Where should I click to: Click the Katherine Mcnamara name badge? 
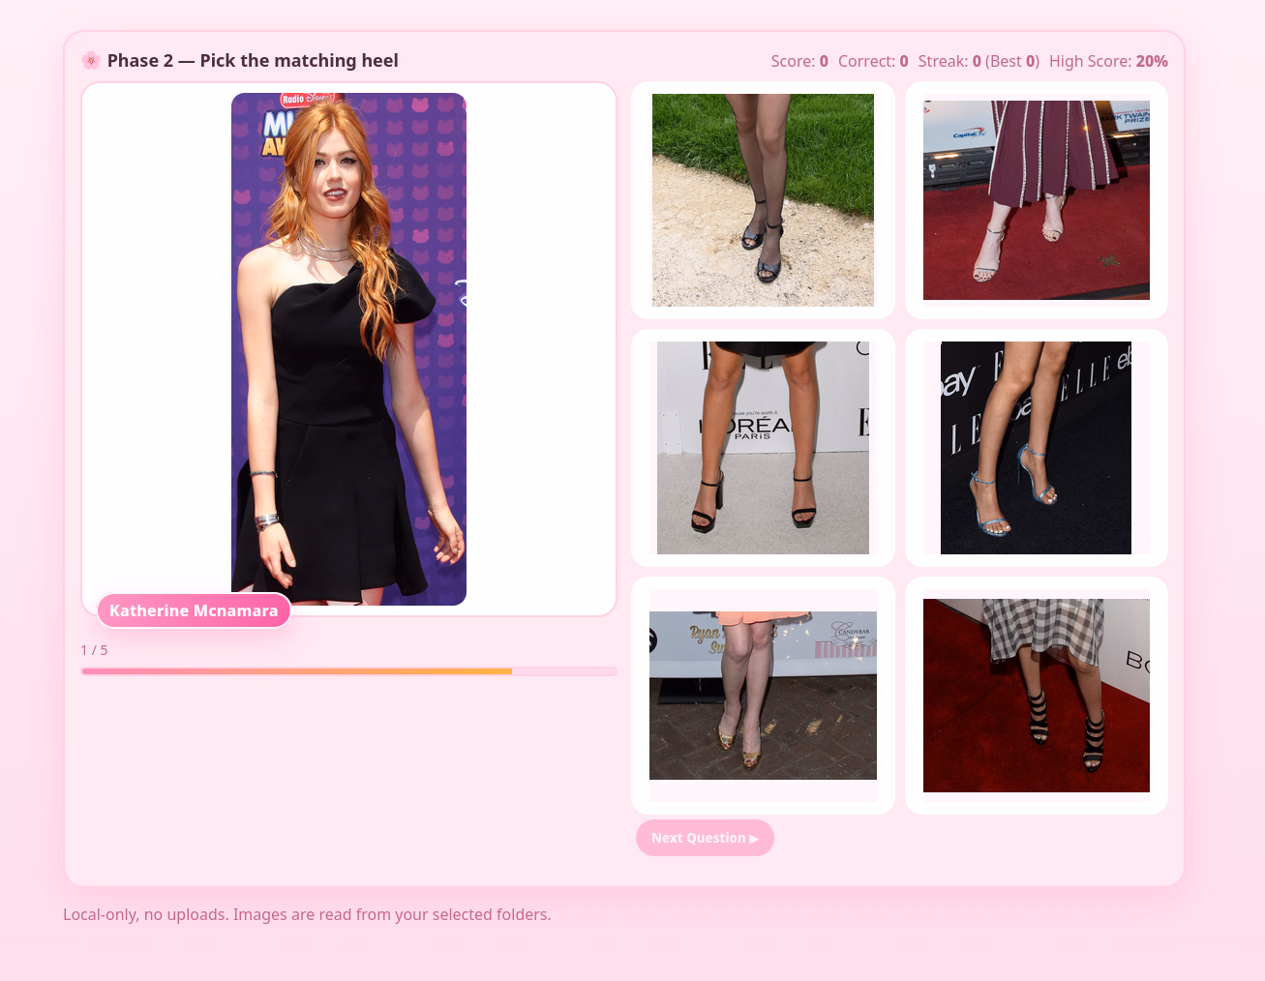[x=194, y=610]
